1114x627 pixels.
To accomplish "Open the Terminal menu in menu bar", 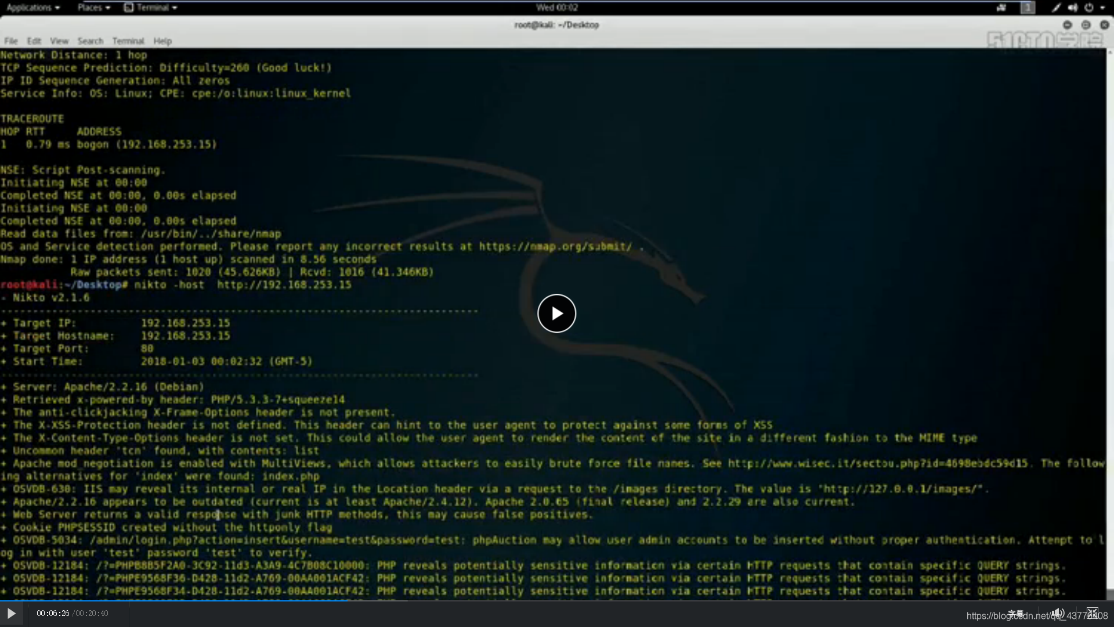I will tap(128, 41).
